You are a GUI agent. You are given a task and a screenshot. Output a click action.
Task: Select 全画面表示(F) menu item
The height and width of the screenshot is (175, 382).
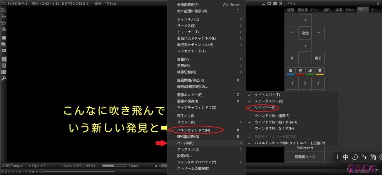[206, 5]
